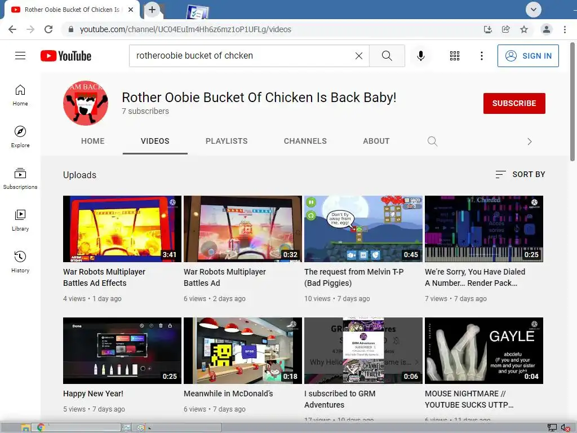Click the "7 subscribers" text

tap(145, 111)
